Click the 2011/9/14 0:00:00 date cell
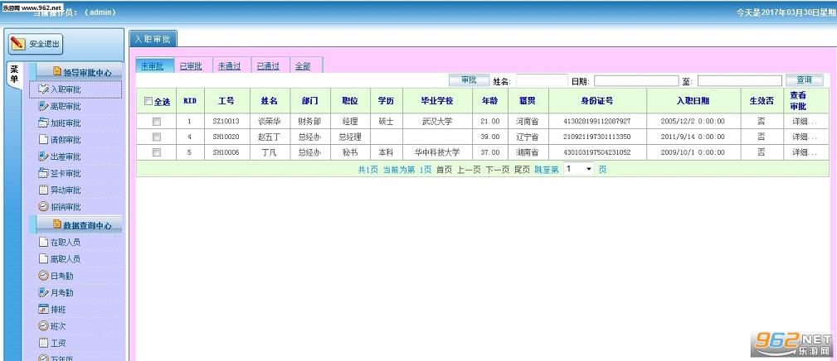837x361 pixels. click(x=693, y=137)
